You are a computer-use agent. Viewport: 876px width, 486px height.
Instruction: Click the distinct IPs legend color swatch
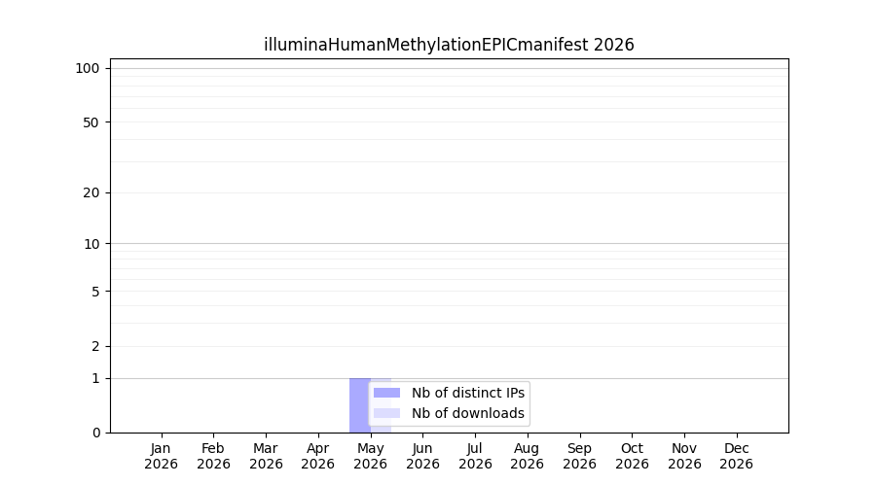pos(386,393)
